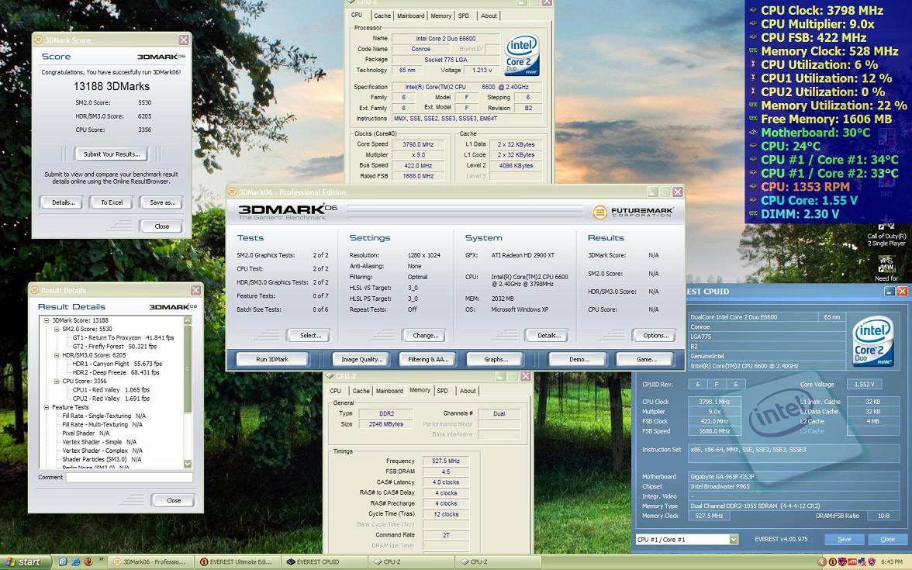912x570 pixels.
Task: Click the CPU Clock sensor icon in EVEREST OSD
Action: 753,11
